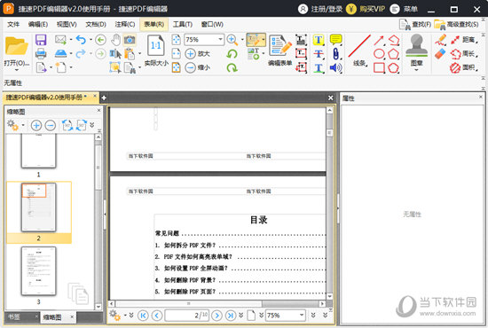Open the 编辑(E) menu
This screenshot has width=488, height=328.
pos(38,24)
